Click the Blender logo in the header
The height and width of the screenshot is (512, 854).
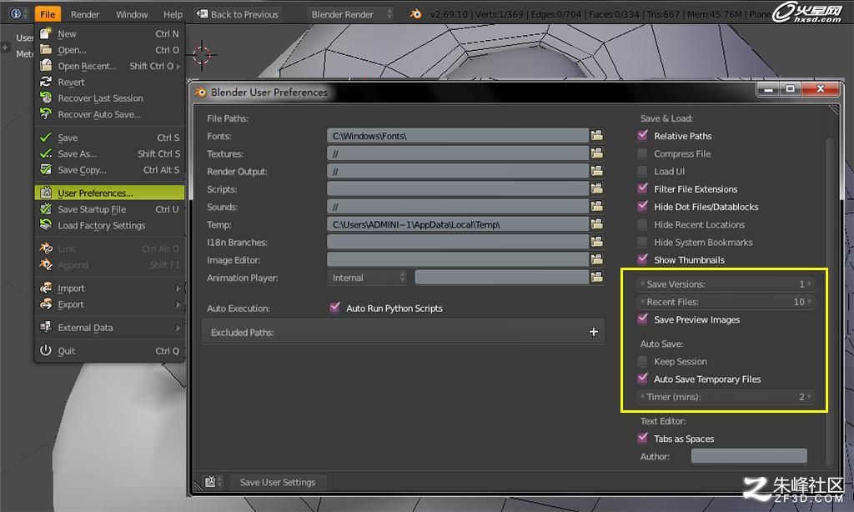[x=415, y=14]
